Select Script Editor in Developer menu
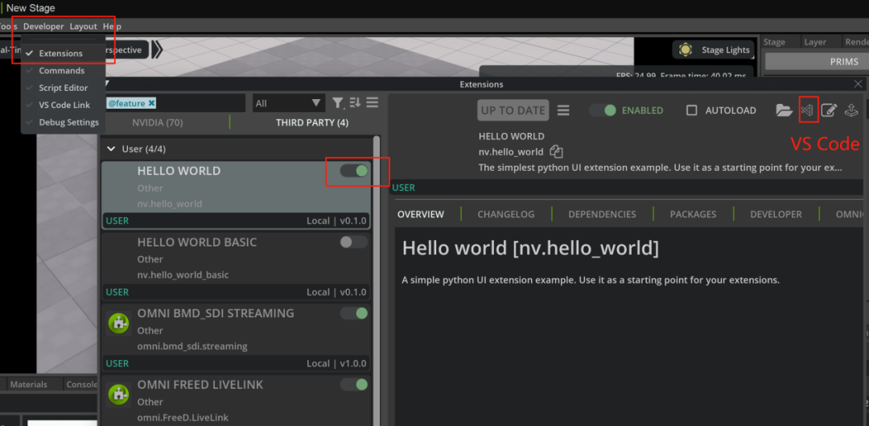 [63, 88]
